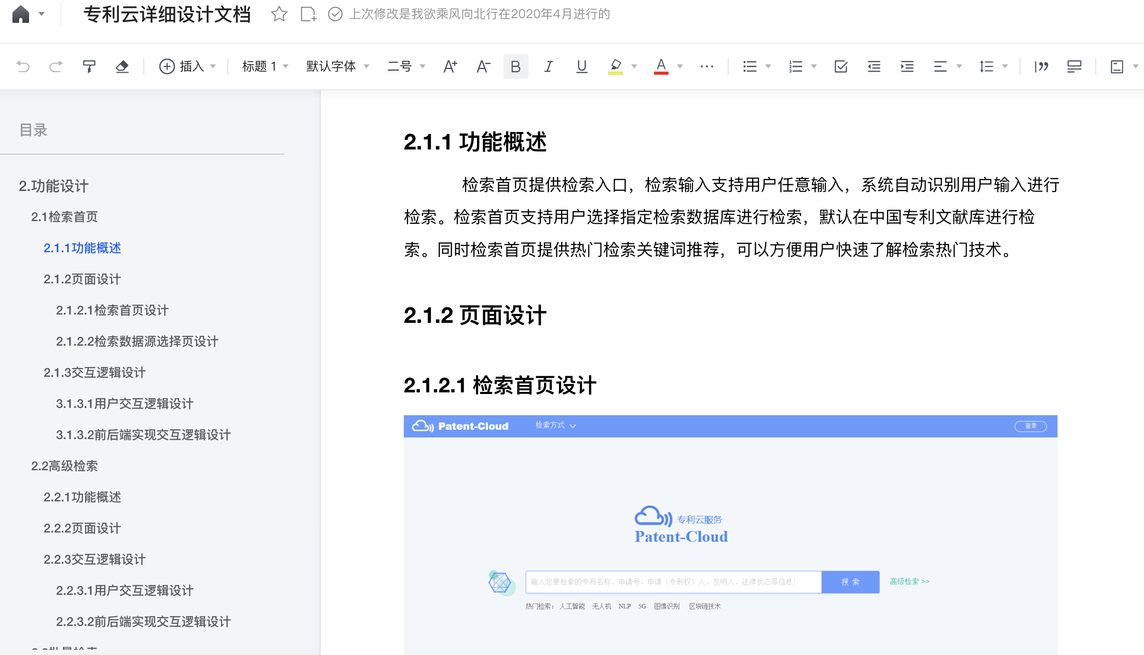Clear formatting with the eraser tool
Screen dimensions: 1144x655
[x=122, y=66]
